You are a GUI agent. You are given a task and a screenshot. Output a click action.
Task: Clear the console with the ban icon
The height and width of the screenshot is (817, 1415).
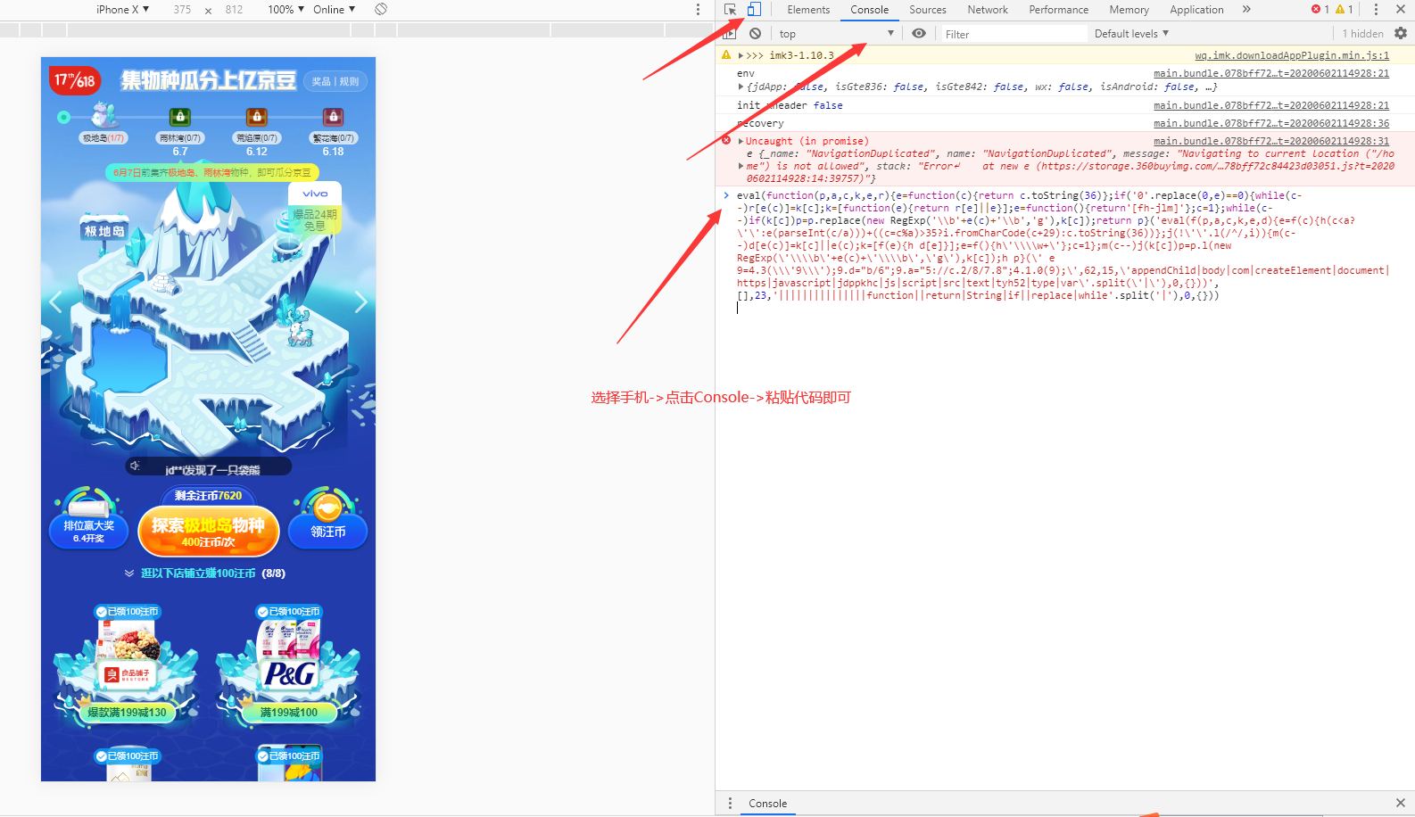[x=756, y=34]
